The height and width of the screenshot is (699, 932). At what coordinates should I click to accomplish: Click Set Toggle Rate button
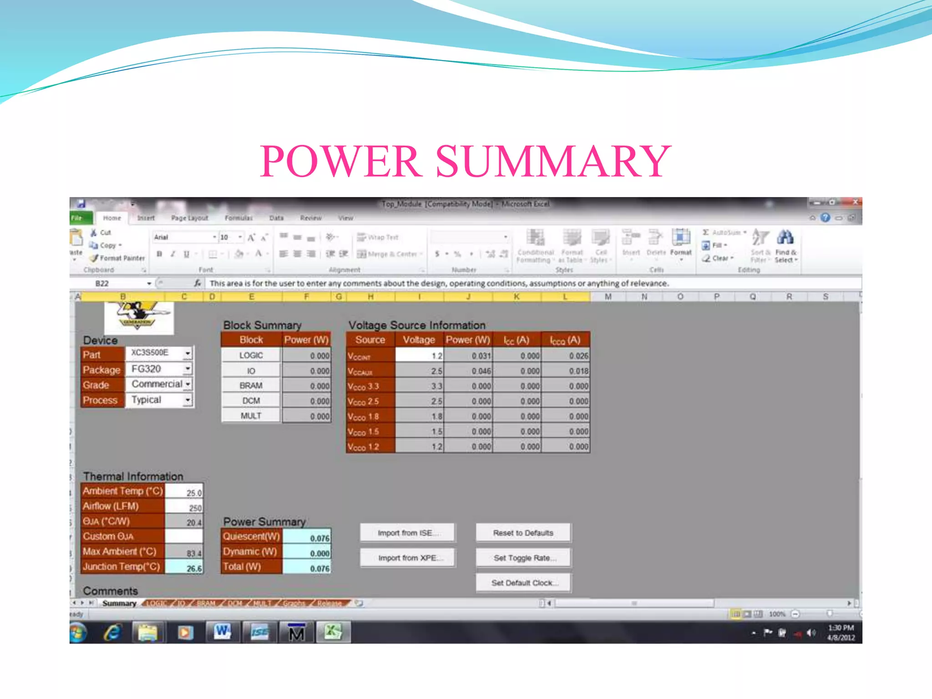click(x=523, y=557)
